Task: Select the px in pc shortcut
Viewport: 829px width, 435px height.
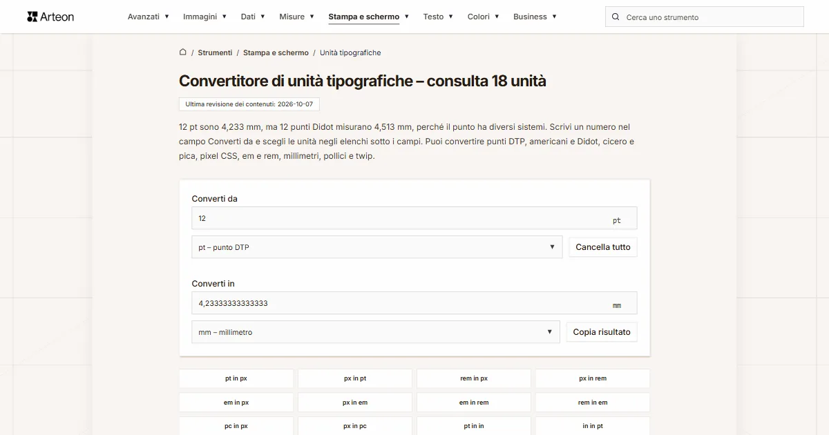Action: 355,426
